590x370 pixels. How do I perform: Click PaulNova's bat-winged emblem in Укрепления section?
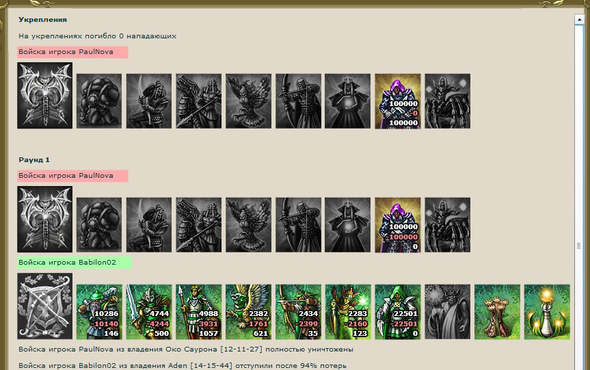(x=44, y=95)
